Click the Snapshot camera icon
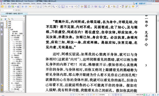The image size is (159, 96). (96, 7)
